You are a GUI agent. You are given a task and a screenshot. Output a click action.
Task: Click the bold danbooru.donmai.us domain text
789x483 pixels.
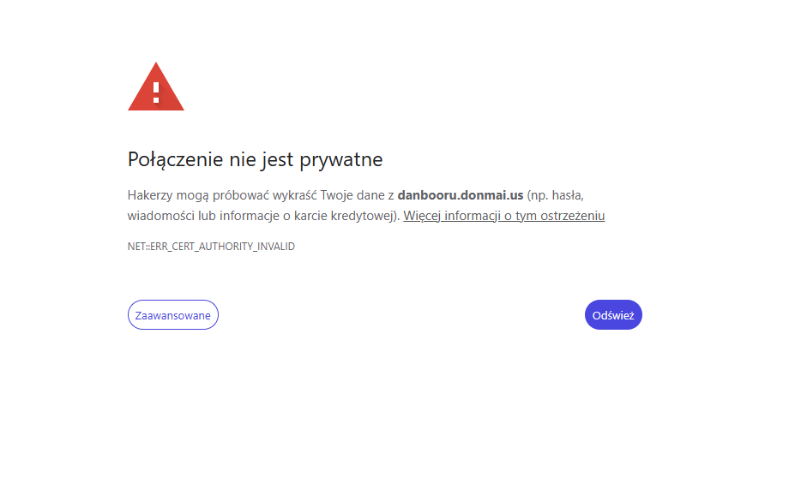pos(461,195)
